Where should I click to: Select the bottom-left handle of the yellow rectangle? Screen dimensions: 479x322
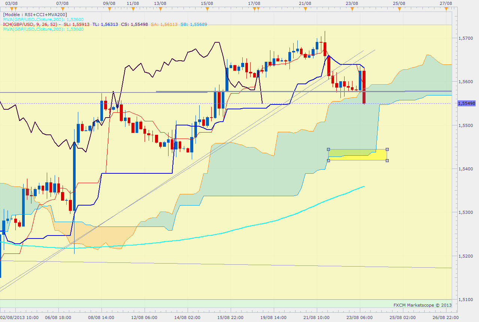click(x=328, y=160)
